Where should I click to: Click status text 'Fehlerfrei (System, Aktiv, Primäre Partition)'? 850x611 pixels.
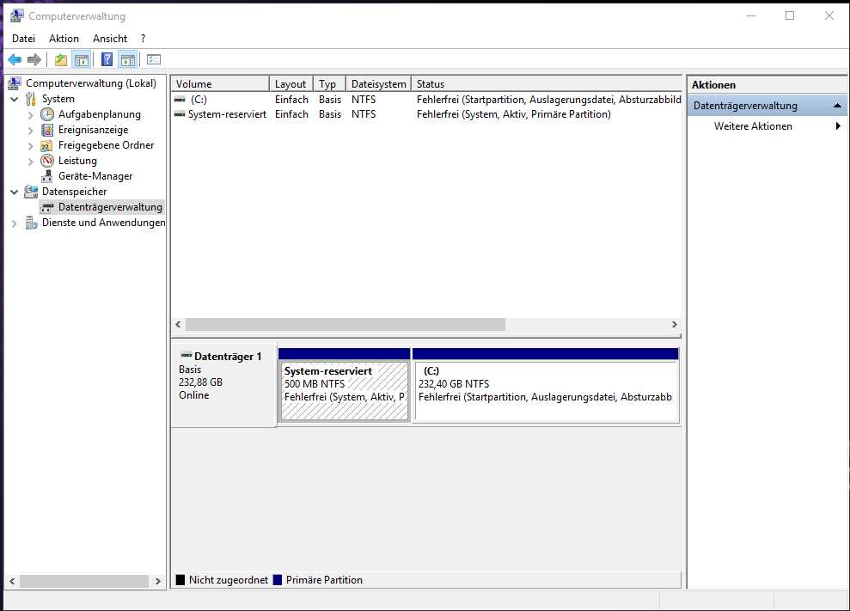[x=513, y=114]
